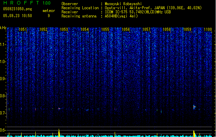The height and width of the screenshot is (137, 216).
Task: Click the meteor label
Action: pos(49,11)
